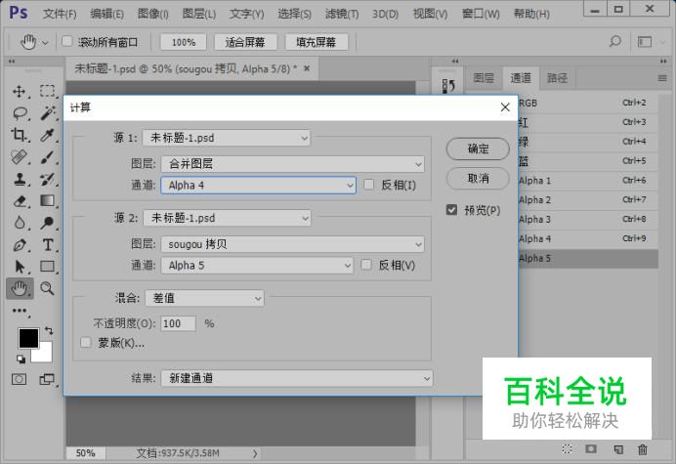Viewport: 676px width, 464px height.
Task: Open Source 1 document dropdown
Action: click(x=227, y=138)
